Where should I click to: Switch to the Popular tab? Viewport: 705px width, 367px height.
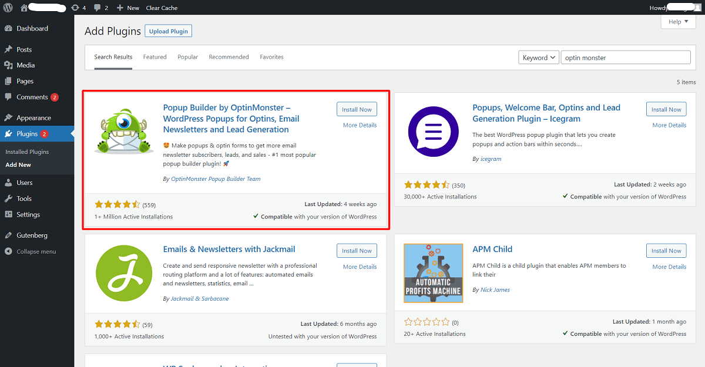(188, 57)
